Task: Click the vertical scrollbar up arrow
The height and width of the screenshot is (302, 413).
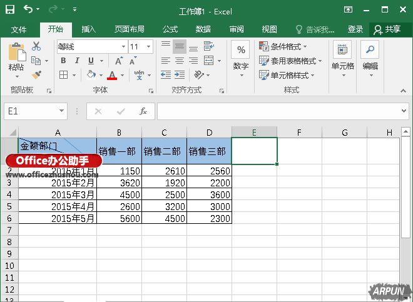Action: [x=405, y=131]
